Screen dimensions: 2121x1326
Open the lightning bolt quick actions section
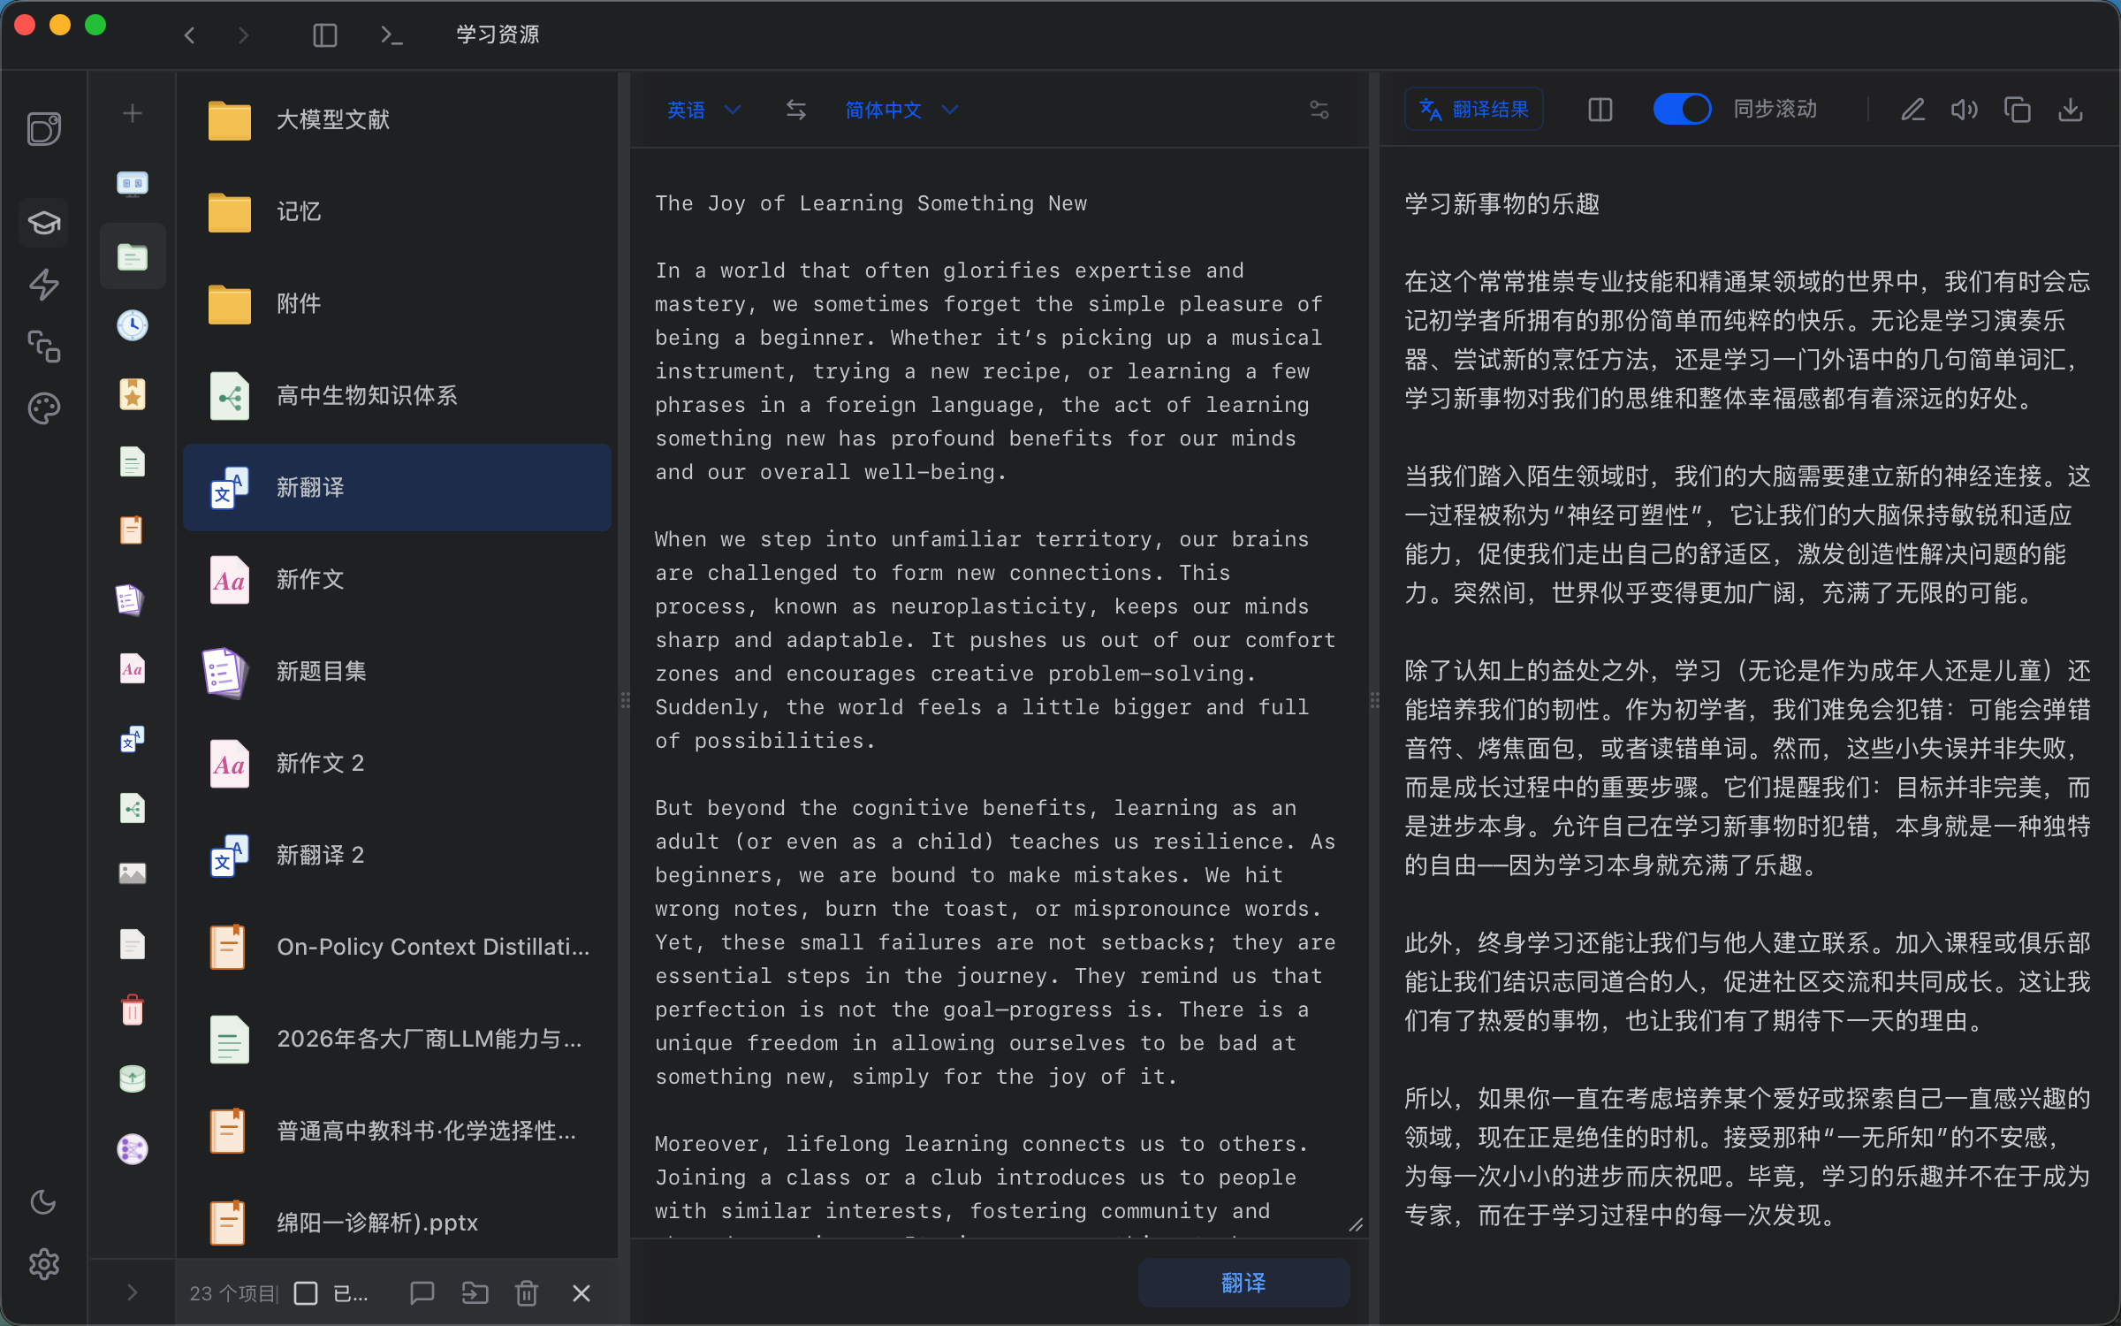click(x=44, y=284)
